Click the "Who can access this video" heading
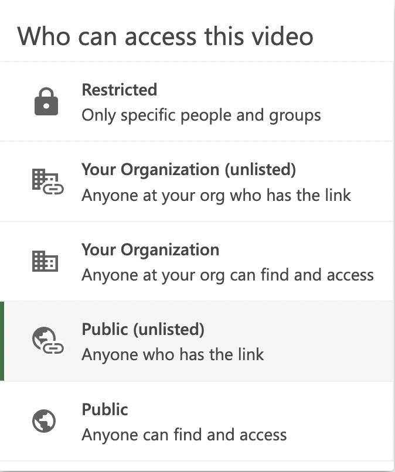395x472 pixels. point(165,36)
